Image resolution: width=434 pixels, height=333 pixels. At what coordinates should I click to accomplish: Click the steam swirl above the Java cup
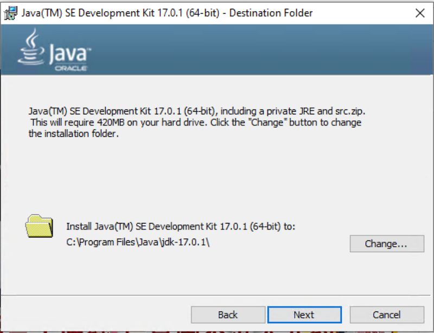(x=33, y=39)
